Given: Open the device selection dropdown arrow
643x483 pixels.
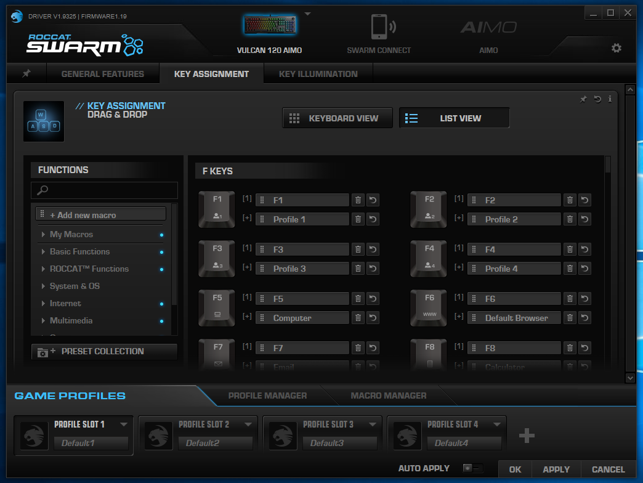Looking at the screenshot, I should (307, 14).
